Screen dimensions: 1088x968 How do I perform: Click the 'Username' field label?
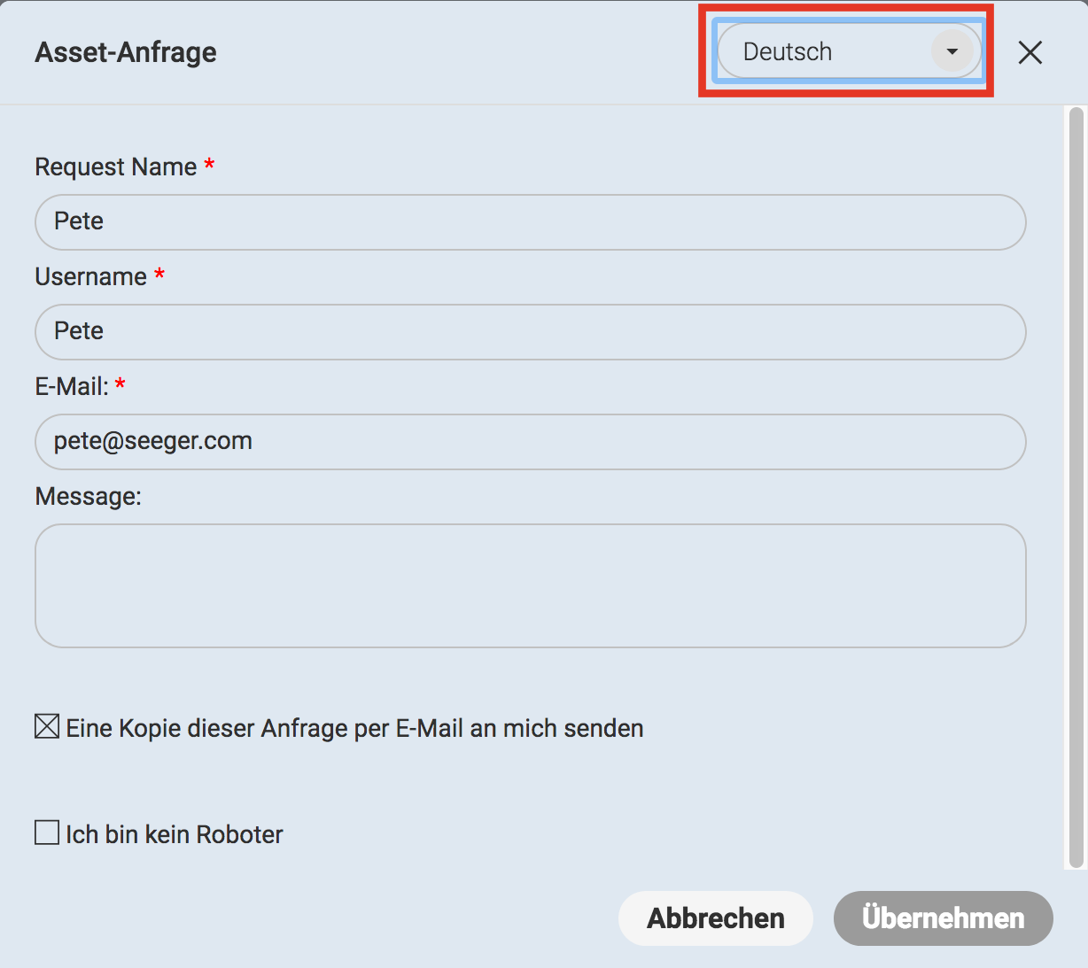pos(90,276)
